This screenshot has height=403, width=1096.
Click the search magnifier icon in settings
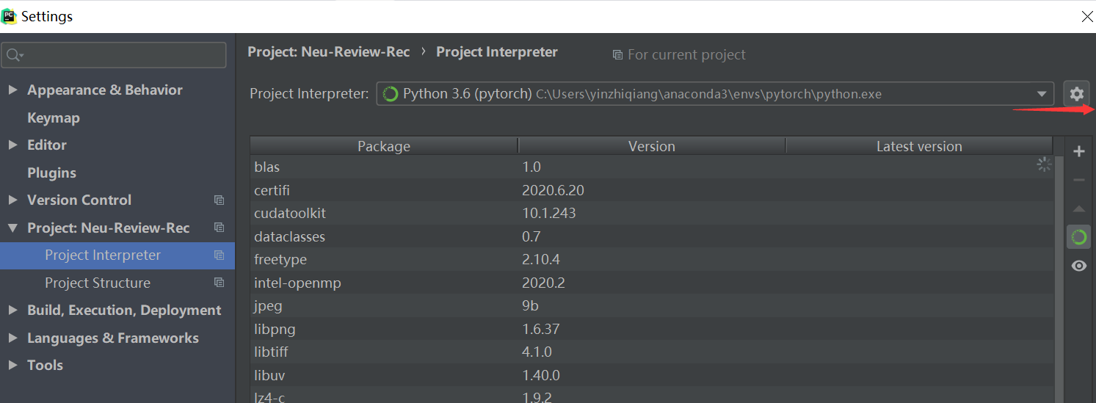14,55
